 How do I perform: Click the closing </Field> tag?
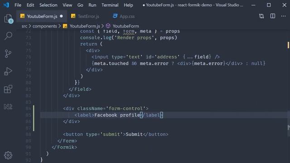click(x=80, y=89)
